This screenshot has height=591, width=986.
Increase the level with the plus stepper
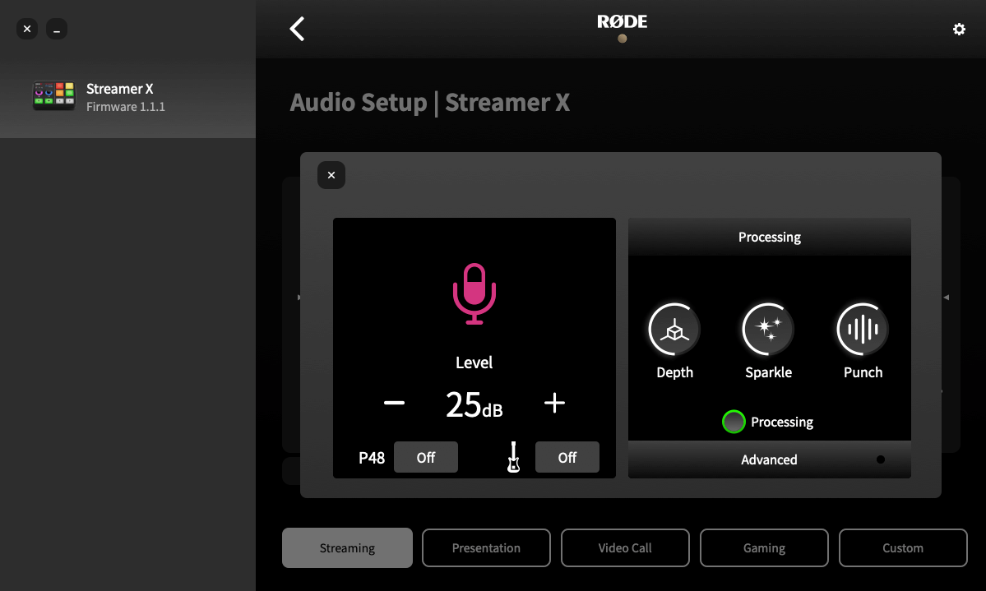click(554, 403)
